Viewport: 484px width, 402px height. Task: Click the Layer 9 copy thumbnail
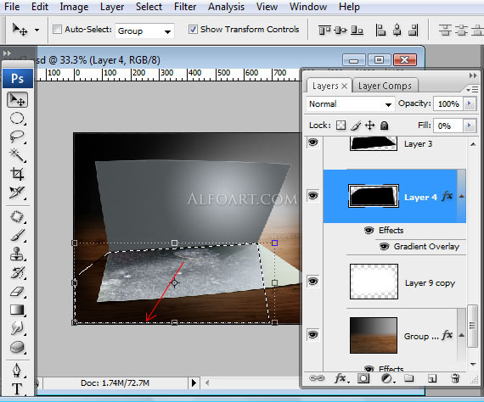tap(374, 282)
